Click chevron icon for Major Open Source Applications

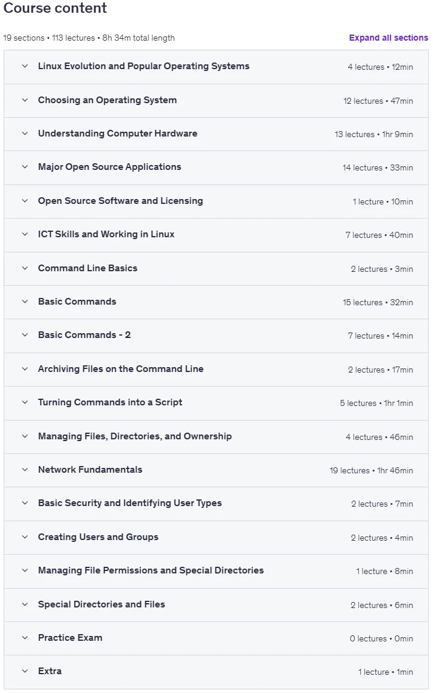pos(25,167)
